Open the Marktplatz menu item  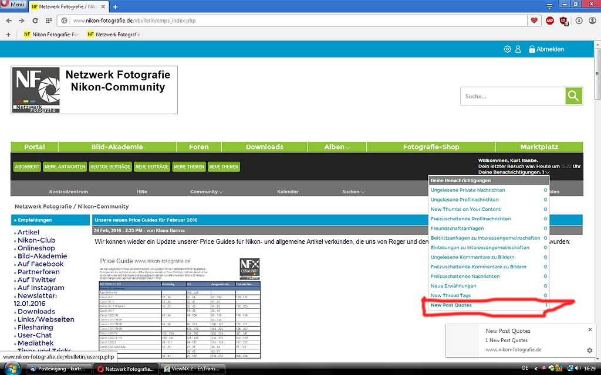539,147
